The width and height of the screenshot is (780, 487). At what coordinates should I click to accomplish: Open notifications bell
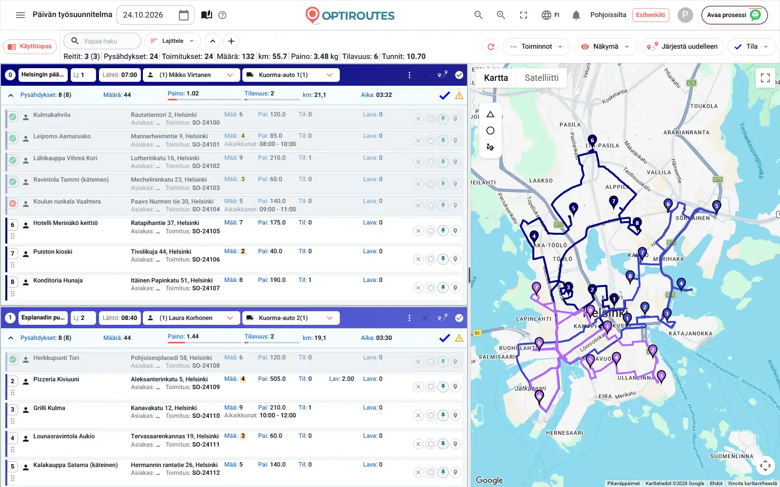576,15
